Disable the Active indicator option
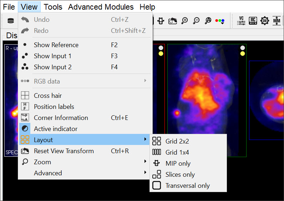Image resolution: width=284 pixels, height=201 pixels. (x=55, y=129)
